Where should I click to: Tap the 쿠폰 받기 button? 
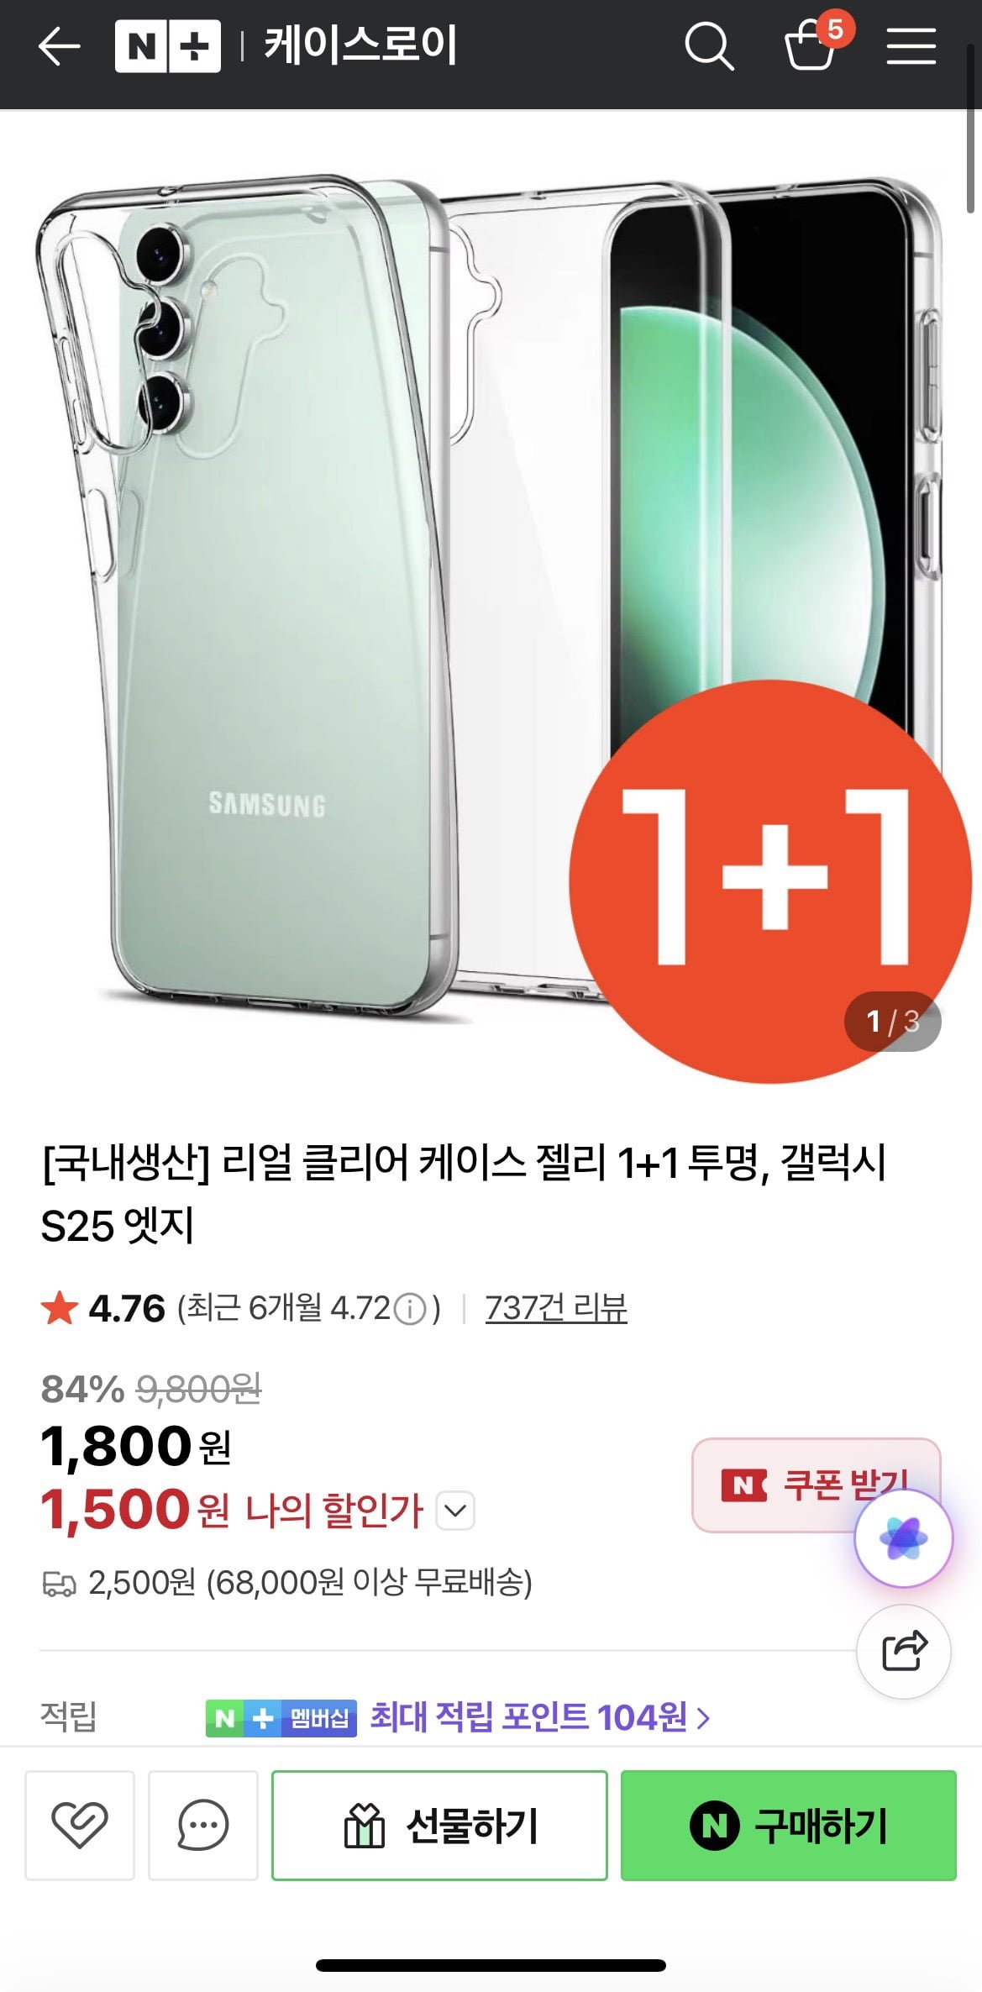816,1485
